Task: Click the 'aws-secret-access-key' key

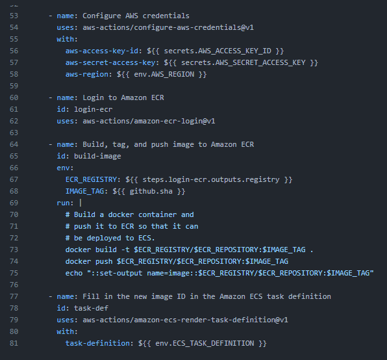Action: tap(110, 63)
